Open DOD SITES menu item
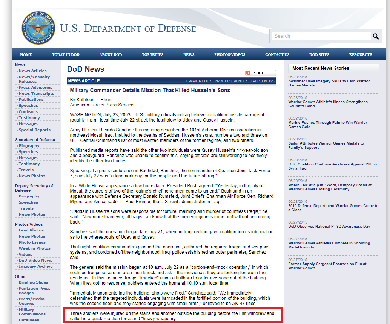Screen dimensions: 390x324 pos(319,54)
